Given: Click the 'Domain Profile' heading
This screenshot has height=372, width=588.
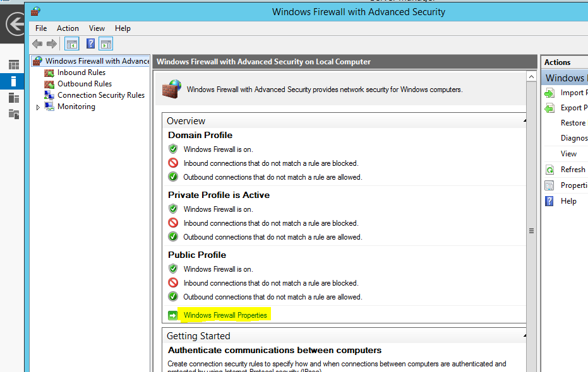Looking at the screenshot, I should coord(200,135).
